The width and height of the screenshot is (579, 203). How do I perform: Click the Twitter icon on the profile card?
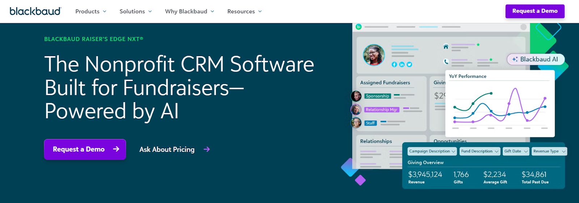tap(409, 64)
